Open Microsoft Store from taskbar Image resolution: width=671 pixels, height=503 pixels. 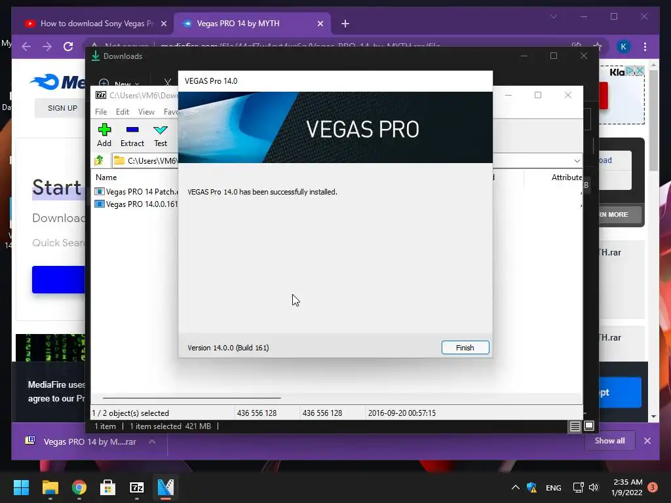[108, 487]
